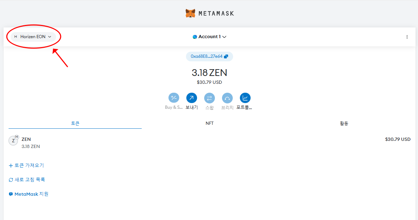Switch to the 토큰 tab
This screenshot has height=220, width=418.
pyautogui.click(x=75, y=123)
